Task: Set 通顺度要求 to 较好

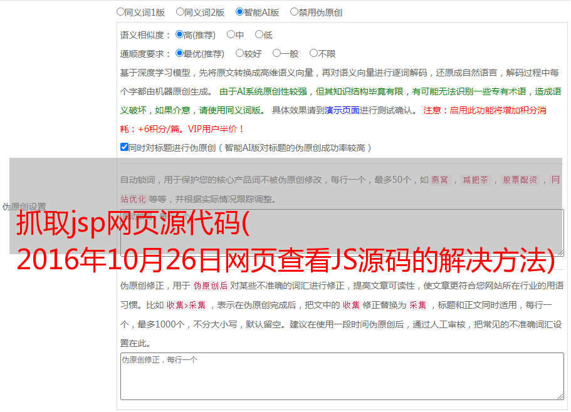Action: (239, 53)
